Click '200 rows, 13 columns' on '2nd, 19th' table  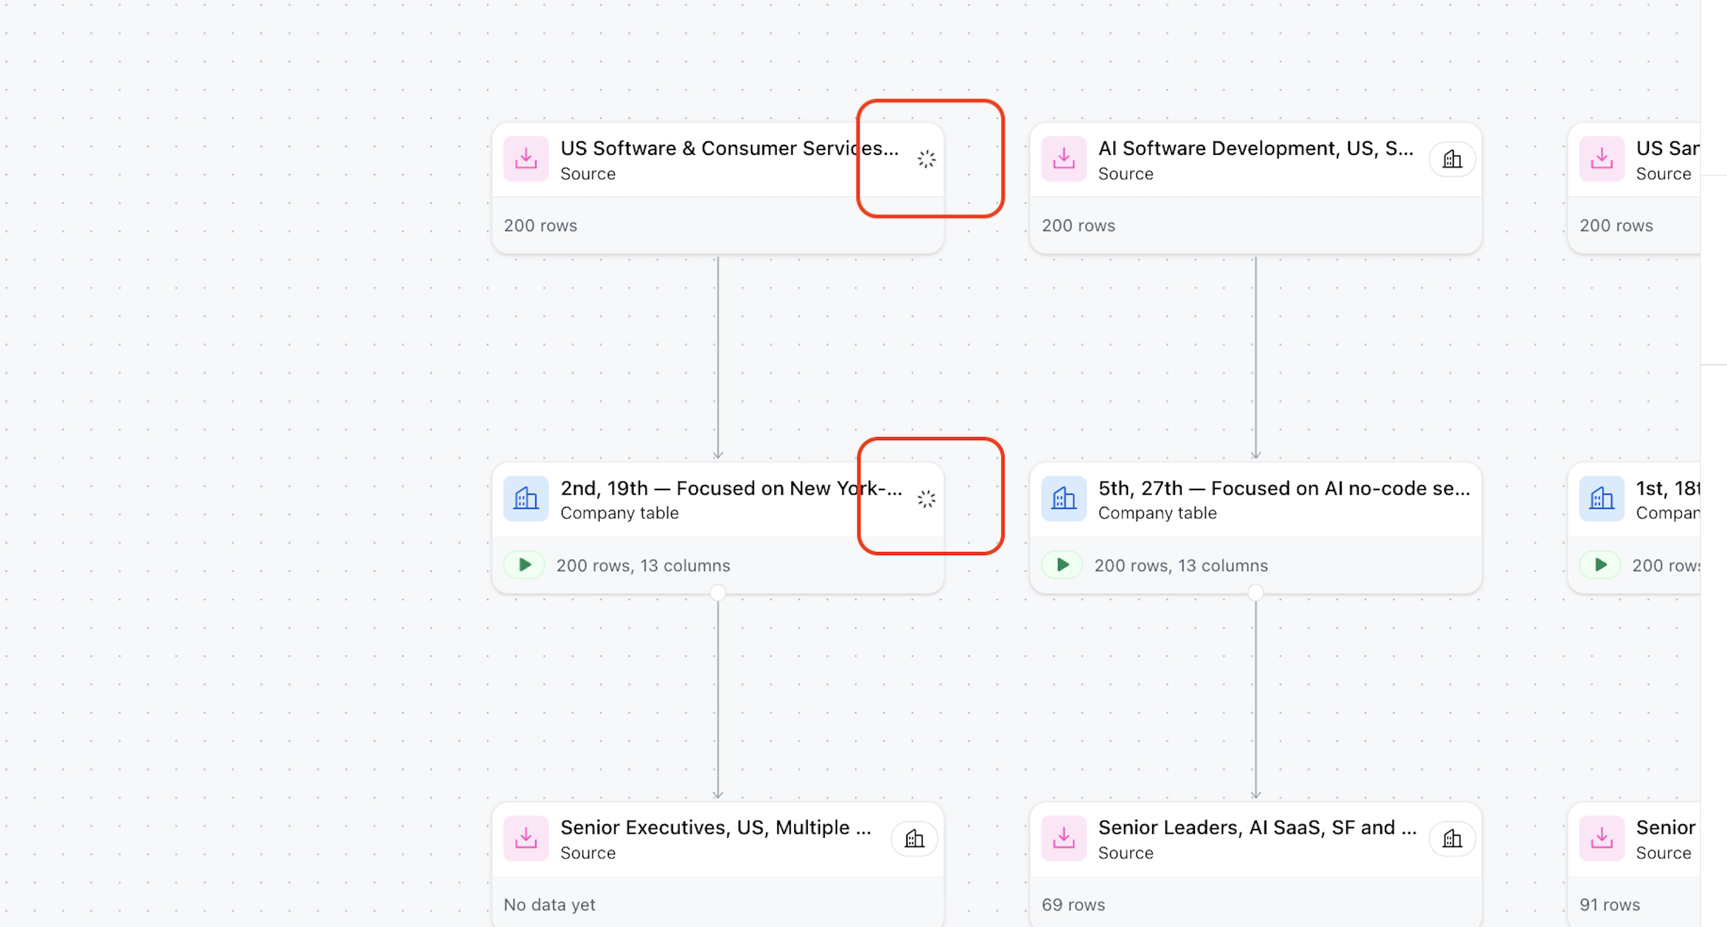(x=643, y=566)
